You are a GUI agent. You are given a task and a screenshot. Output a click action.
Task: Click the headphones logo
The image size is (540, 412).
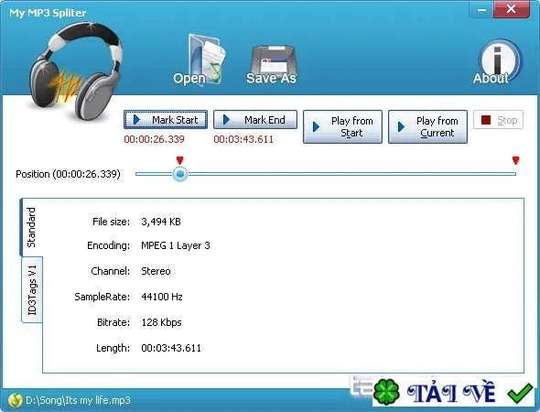click(76, 72)
